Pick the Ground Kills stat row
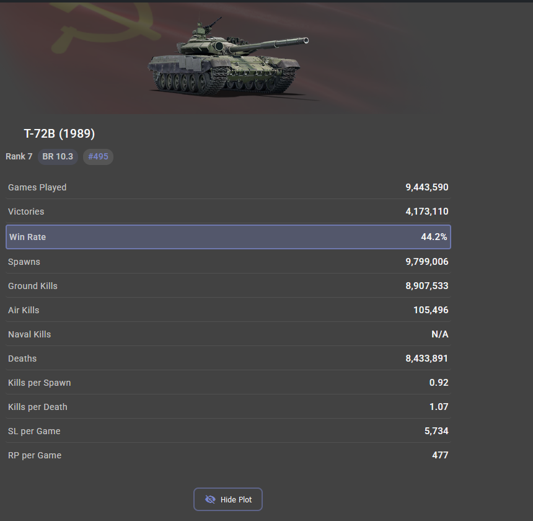This screenshot has width=533, height=521. pyautogui.click(x=229, y=286)
